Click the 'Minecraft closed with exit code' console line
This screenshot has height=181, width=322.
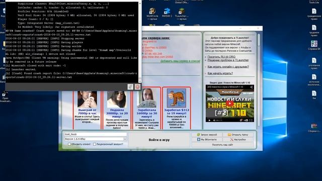point(36,66)
